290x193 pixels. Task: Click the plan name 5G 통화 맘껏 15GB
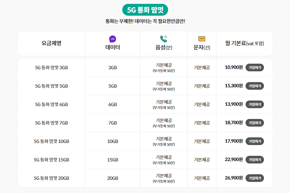pyautogui.click(x=51, y=160)
